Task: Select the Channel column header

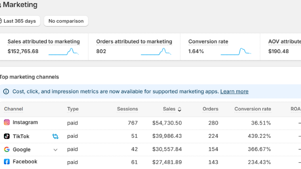Action: (14, 109)
